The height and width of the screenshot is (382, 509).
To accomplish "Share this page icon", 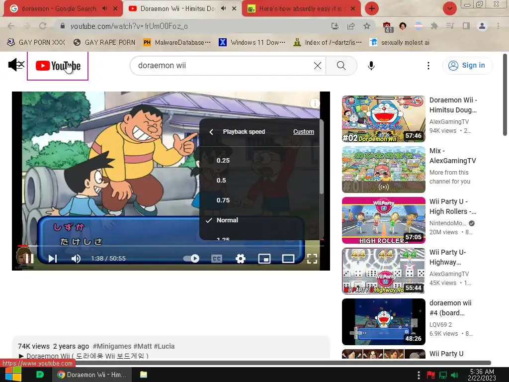I will coord(351,26).
